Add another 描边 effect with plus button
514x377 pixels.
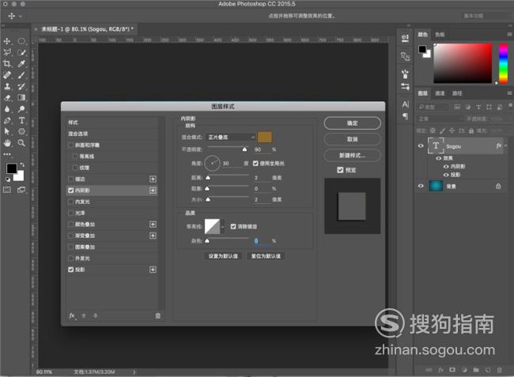pyautogui.click(x=153, y=179)
